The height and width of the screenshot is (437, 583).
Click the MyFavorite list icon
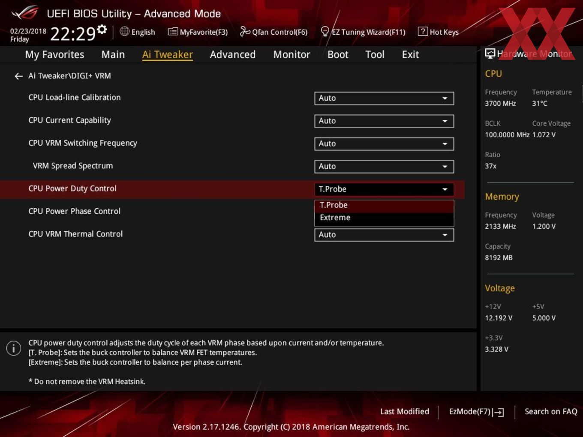coord(173,32)
